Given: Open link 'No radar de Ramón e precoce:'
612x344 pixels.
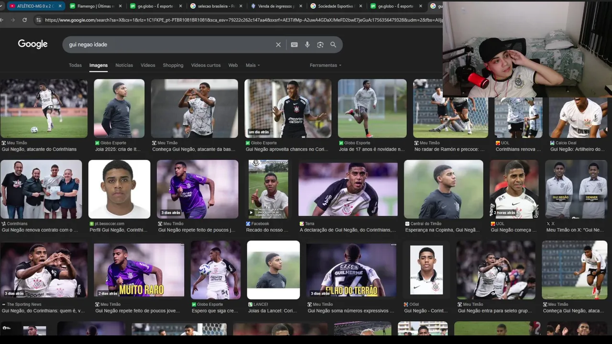Looking at the screenshot, I should (x=449, y=149).
